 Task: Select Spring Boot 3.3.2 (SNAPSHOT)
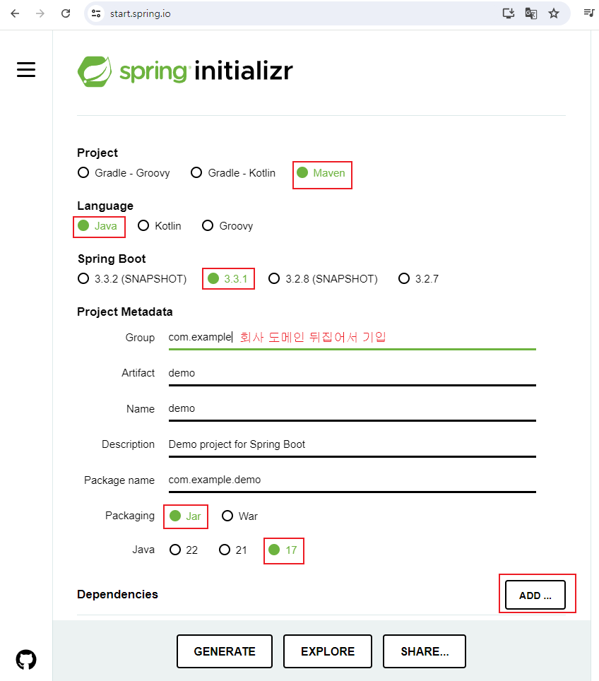(132, 278)
